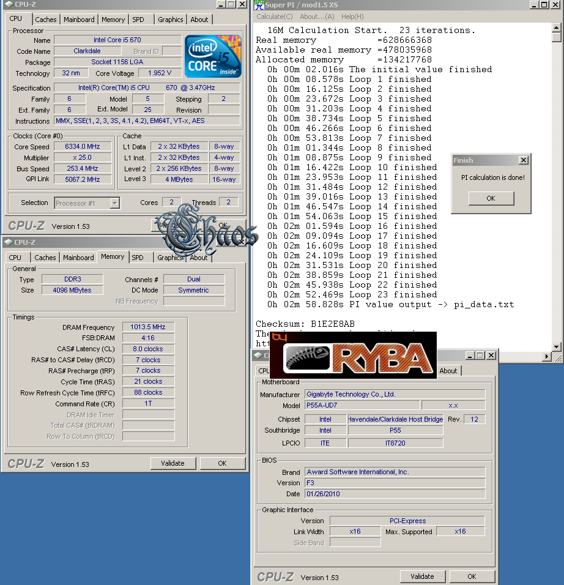Click manufacturer "Gigabyte Technology Co., Ltd."

(x=395, y=394)
